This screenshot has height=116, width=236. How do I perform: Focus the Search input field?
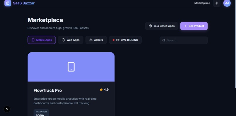coord(184,40)
